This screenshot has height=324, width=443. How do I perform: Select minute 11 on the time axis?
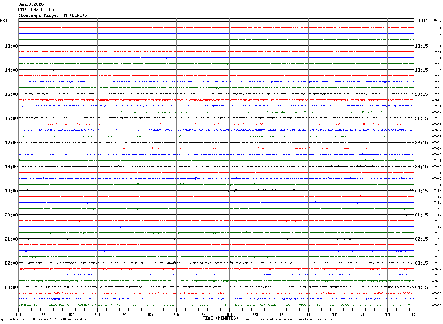pyautogui.click(x=308, y=314)
